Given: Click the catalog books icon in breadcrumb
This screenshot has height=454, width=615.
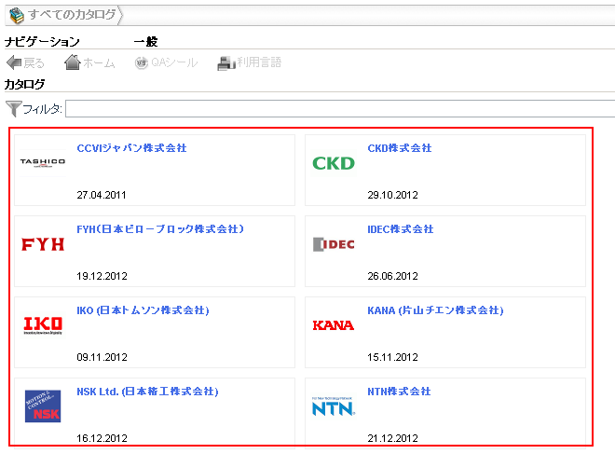Looking at the screenshot, I should tap(16, 14).
